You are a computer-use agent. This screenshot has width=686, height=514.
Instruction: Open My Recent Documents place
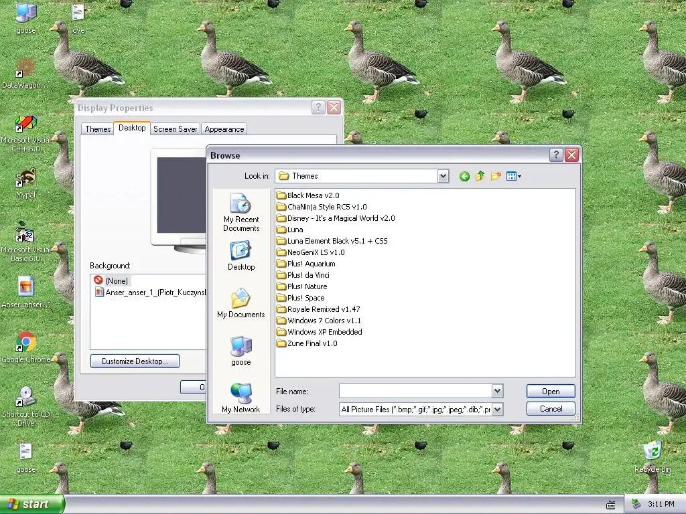pyautogui.click(x=241, y=212)
